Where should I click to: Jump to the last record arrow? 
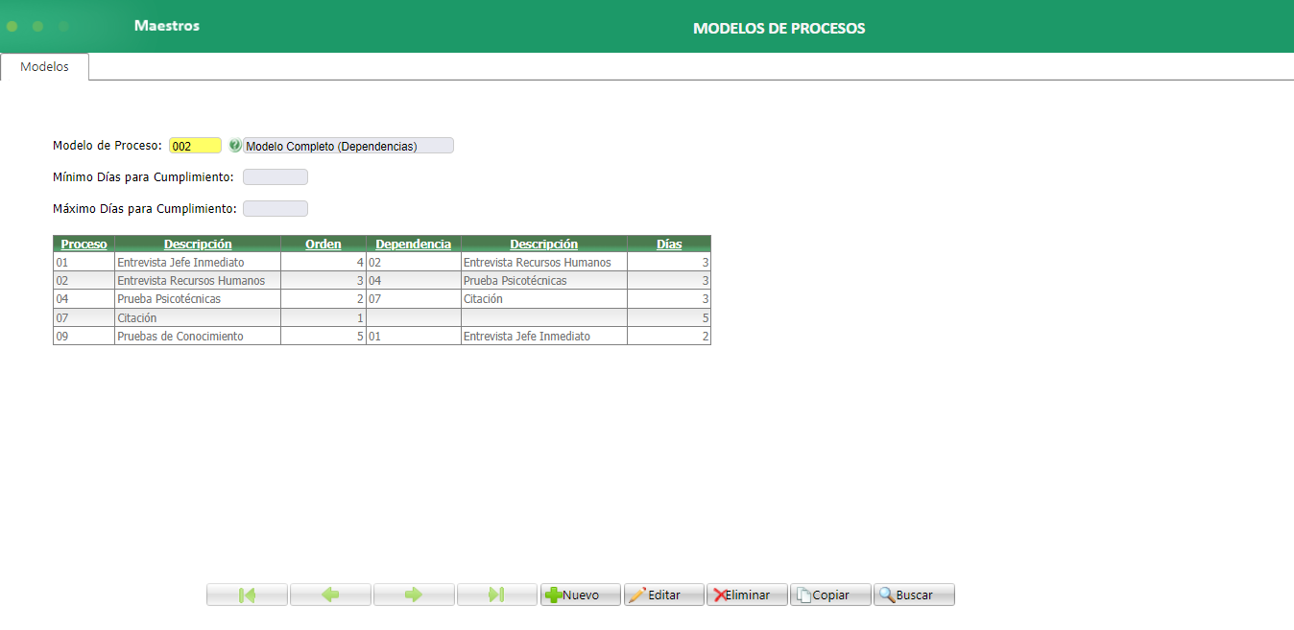(496, 595)
